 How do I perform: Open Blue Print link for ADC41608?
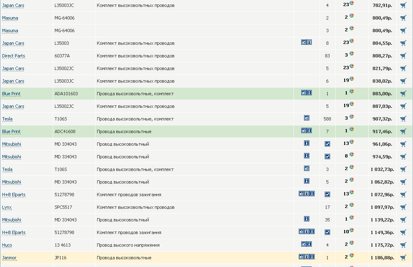[11, 131]
